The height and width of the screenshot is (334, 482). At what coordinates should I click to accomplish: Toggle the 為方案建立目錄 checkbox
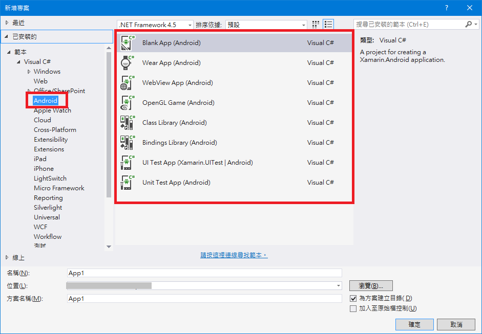(353, 298)
